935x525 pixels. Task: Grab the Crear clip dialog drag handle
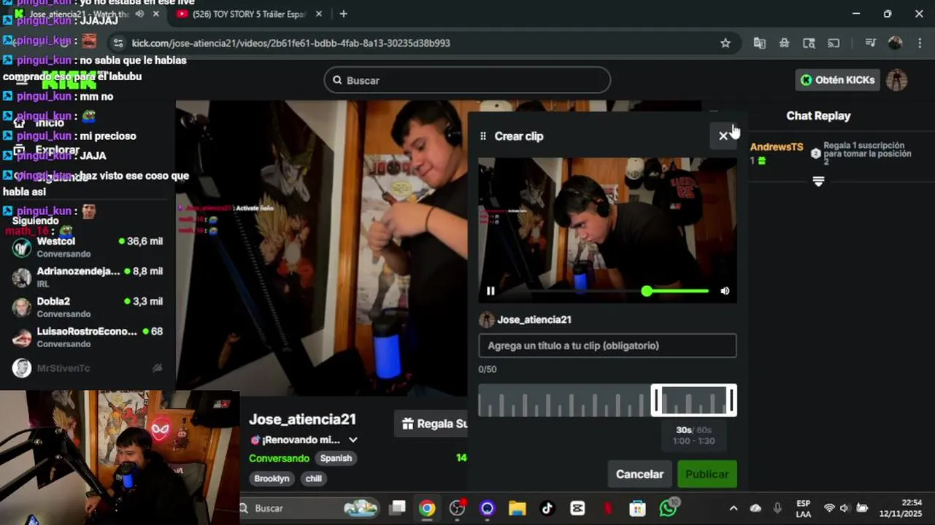(483, 136)
